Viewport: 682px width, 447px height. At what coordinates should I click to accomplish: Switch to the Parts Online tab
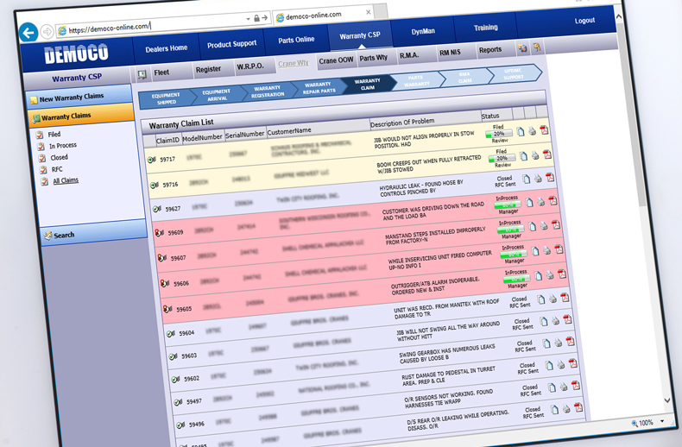[x=295, y=40]
